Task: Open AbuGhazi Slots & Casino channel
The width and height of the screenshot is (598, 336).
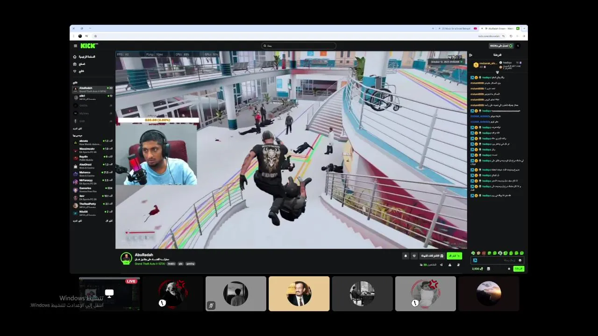Action: point(93,166)
